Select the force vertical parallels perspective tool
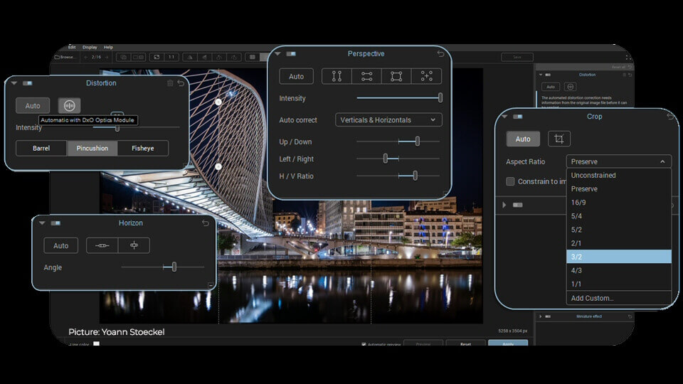The height and width of the screenshot is (384, 683). point(337,76)
